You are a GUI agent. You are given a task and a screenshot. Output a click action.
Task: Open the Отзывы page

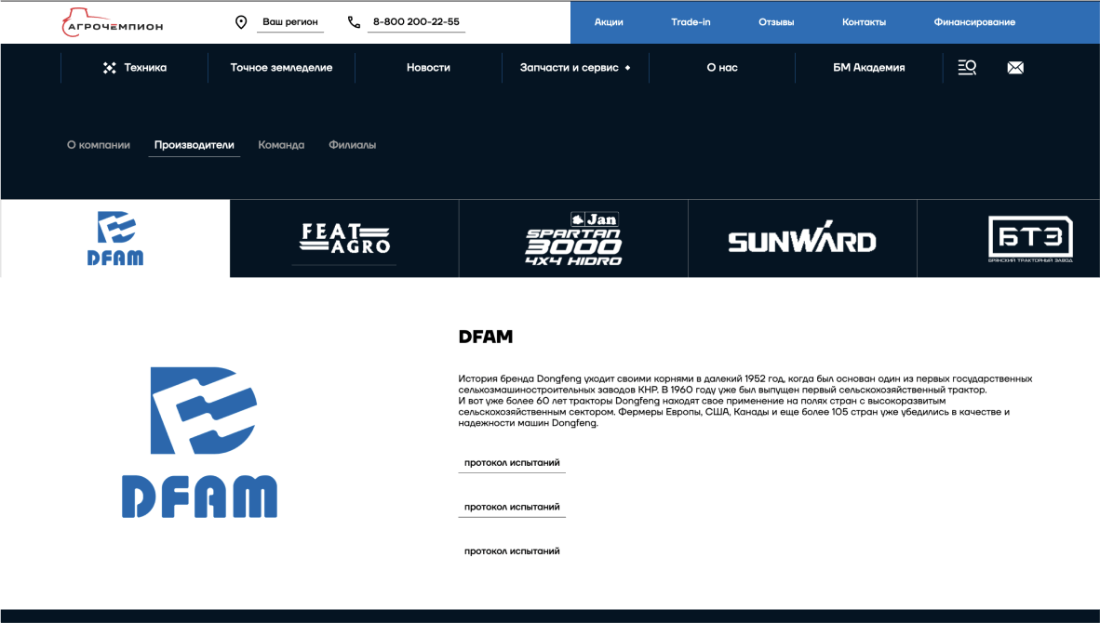(x=776, y=22)
